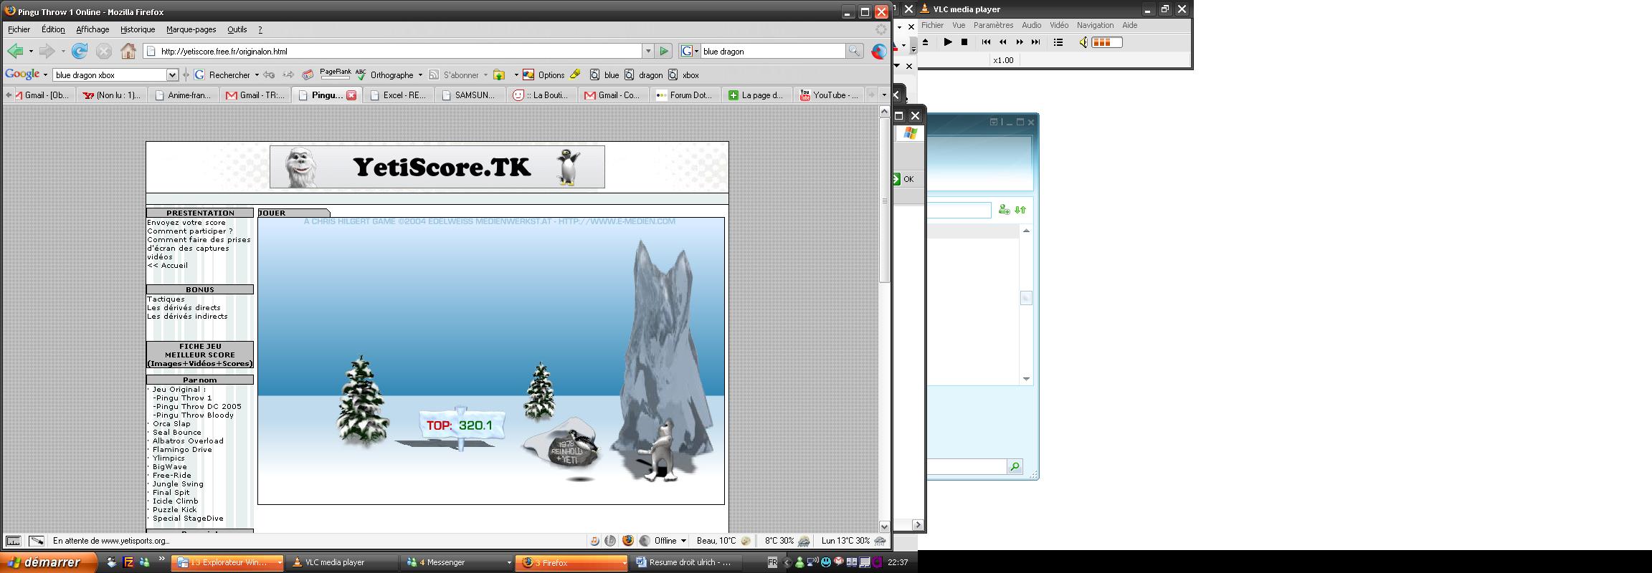Image resolution: width=1652 pixels, height=573 pixels.
Task: Open Google toolbar Options
Action: (543, 74)
